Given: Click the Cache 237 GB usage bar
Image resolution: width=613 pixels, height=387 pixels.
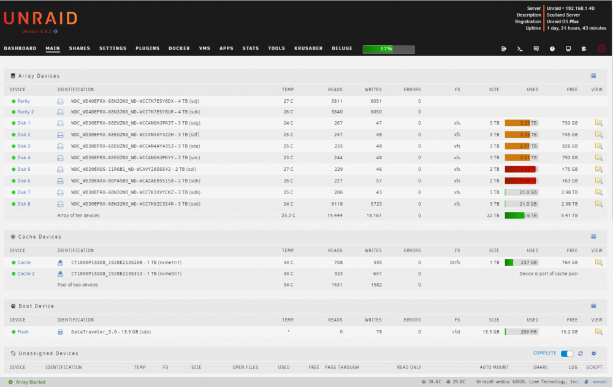Looking at the screenshot, I should [x=522, y=263].
